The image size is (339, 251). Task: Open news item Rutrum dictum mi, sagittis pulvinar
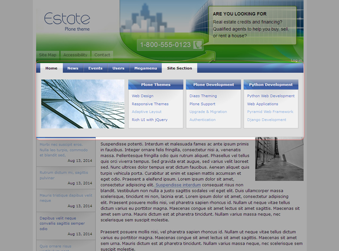pos(64,175)
